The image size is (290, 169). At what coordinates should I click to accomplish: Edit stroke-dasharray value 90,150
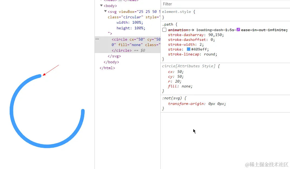coord(216,35)
